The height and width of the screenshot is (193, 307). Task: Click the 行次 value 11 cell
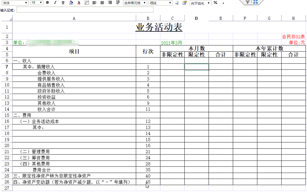point(148,109)
